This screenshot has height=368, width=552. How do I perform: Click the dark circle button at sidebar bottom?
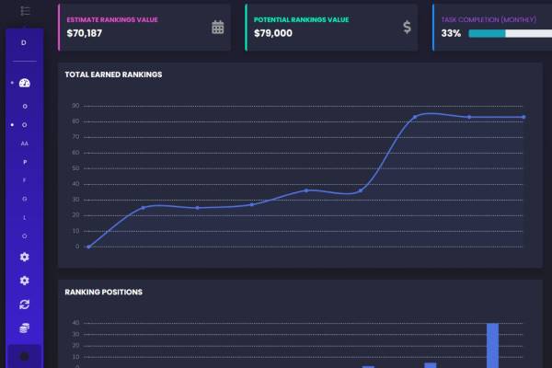click(24, 356)
